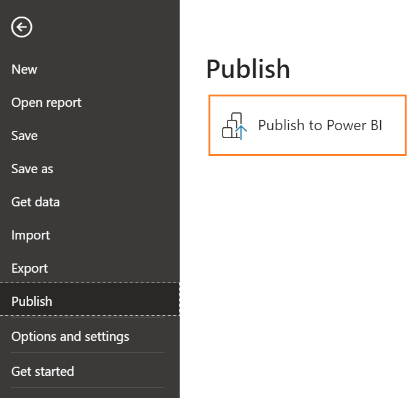The image size is (417, 398).
Task: Click Get started in the sidebar
Action: coord(42,372)
